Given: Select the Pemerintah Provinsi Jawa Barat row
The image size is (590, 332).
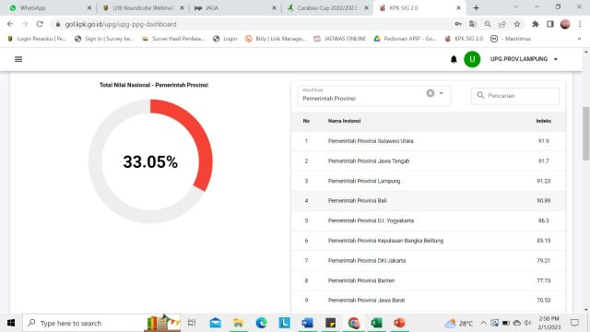Looking at the screenshot, I should 429,301.
